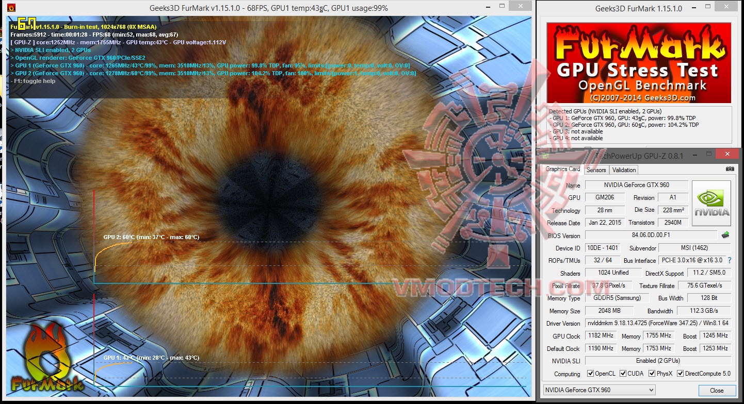
Task: Open the Bus Interface question mark help
Action: click(730, 260)
